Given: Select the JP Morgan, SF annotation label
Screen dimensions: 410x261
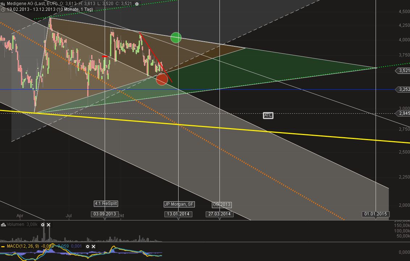Looking at the screenshot, I should (179, 204).
